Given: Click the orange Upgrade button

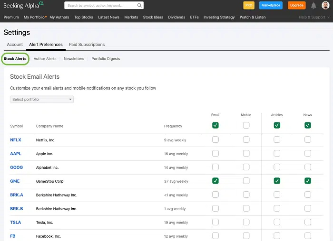Looking at the screenshot, I should click(x=296, y=5).
